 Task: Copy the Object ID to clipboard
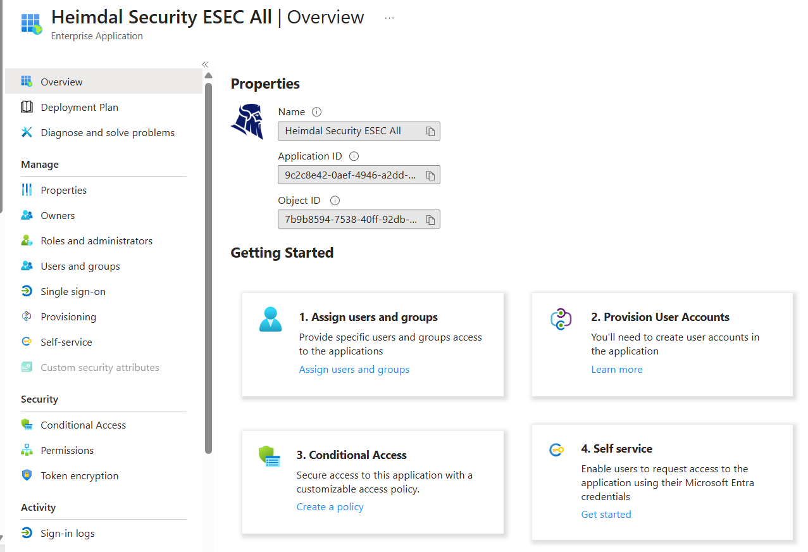pyautogui.click(x=430, y=220)
